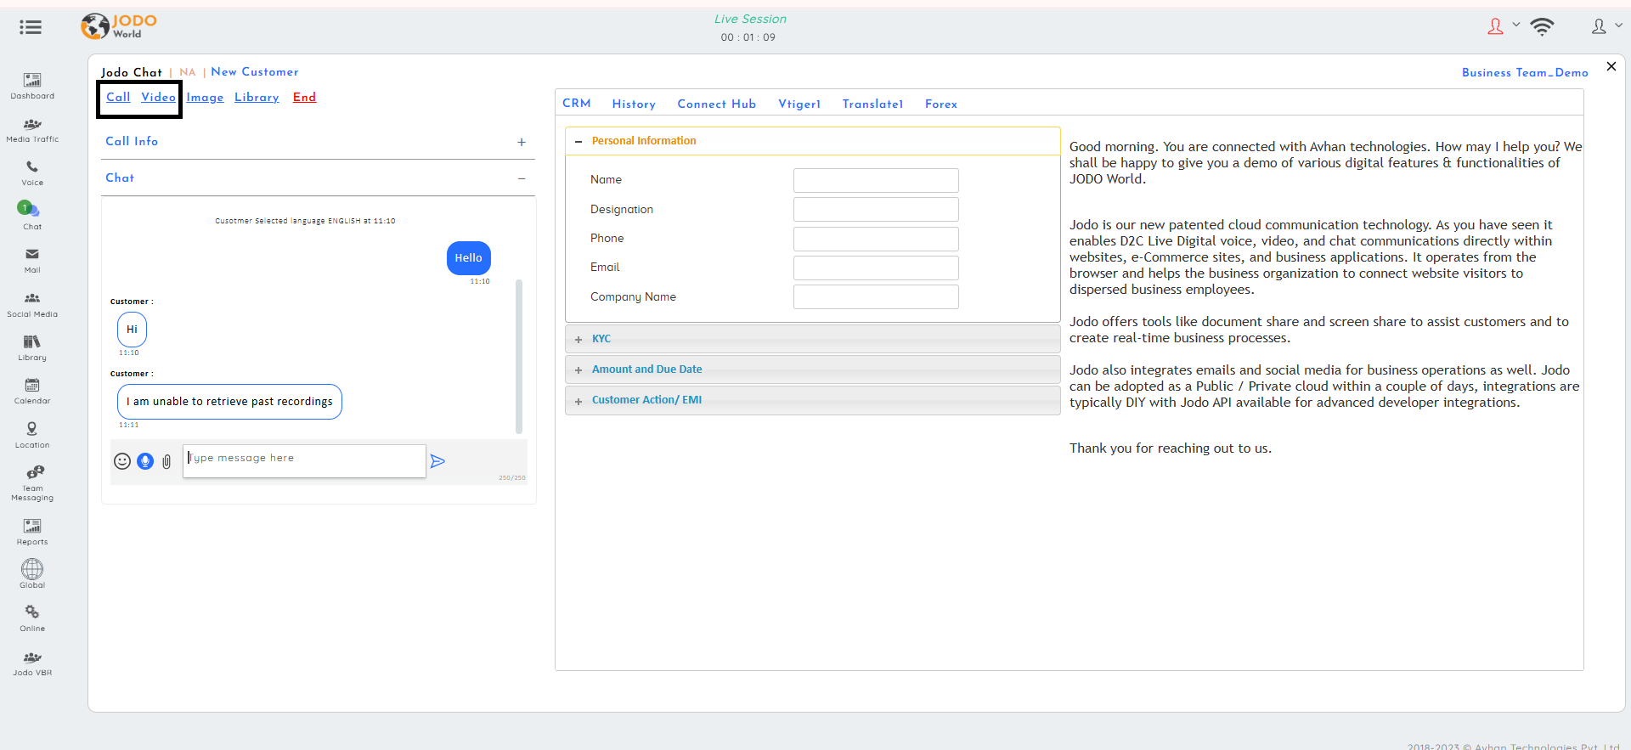Expand the Call Info section
The width and height of the screenshot is (1631, 750).
coord(522,142)
